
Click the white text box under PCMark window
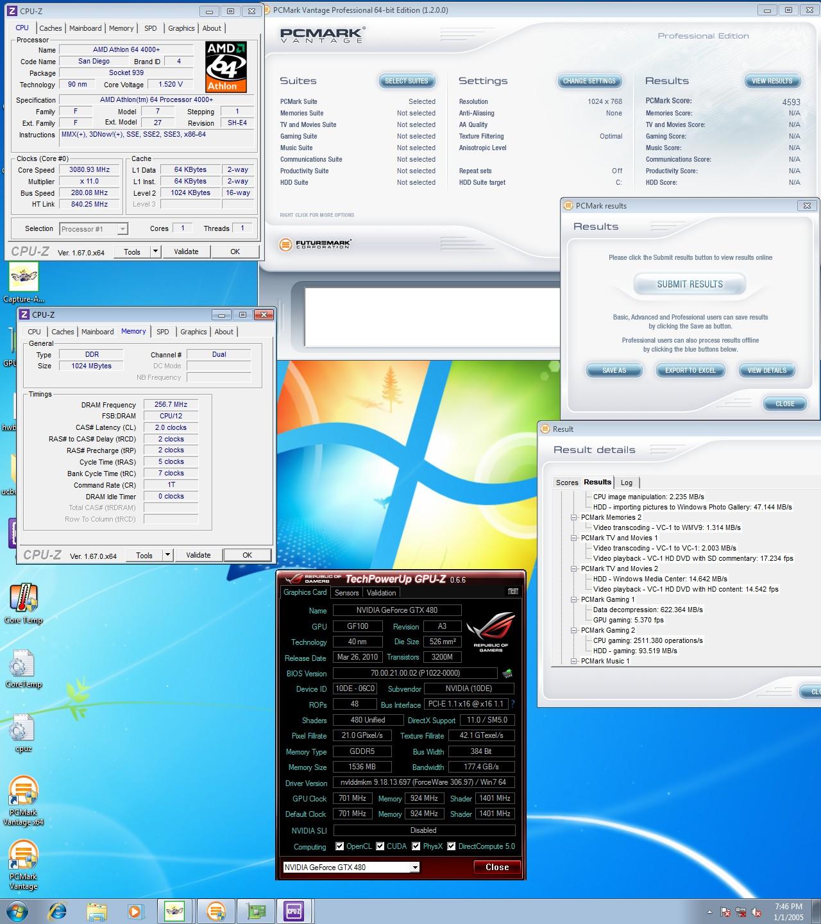[432, 317]
